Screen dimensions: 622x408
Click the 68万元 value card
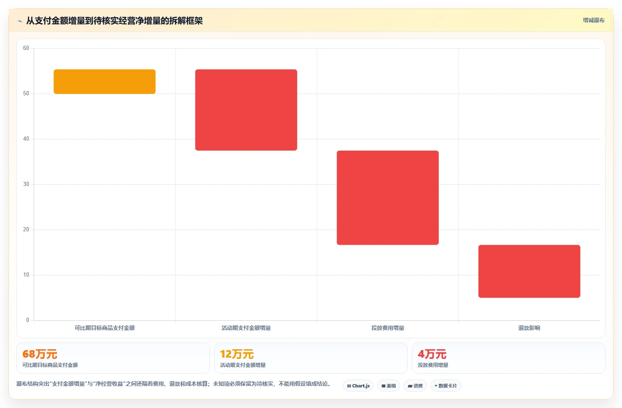(x=113, y=358)
